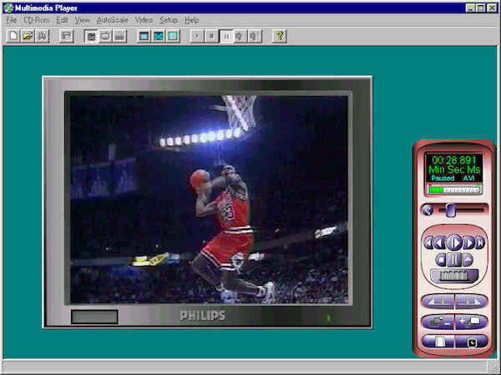Click the Open file folder icon

pos(28,36)
